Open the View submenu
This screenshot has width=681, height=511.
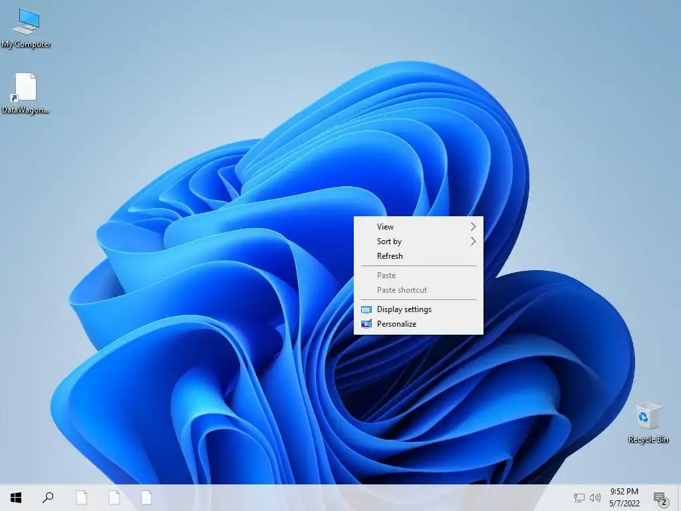(x=418, y=227)
